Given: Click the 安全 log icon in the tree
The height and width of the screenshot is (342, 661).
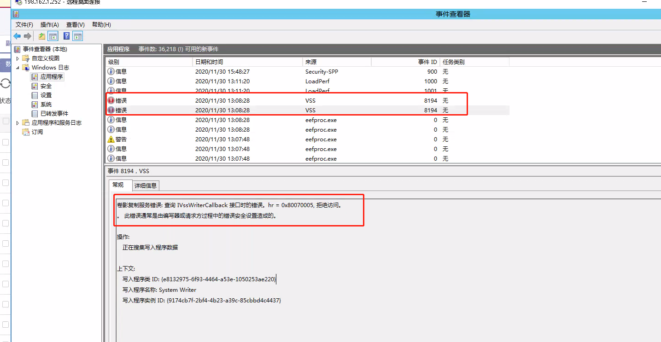Looking at the screenshot, I should [x=35, y=86].
